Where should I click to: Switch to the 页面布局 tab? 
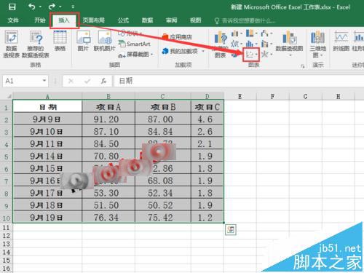click(x=93, y=20)
